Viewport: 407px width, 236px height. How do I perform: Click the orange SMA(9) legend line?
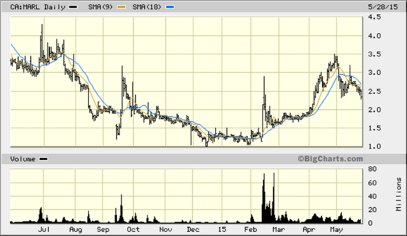coord(121,7)
